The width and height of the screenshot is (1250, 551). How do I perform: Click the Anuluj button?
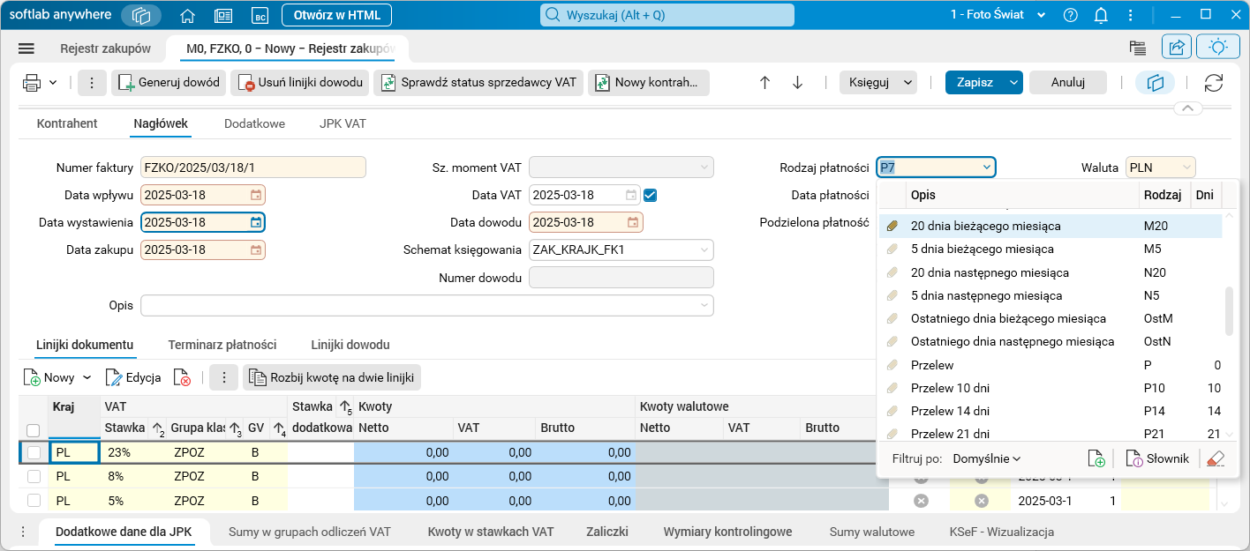pos(1067,83)
